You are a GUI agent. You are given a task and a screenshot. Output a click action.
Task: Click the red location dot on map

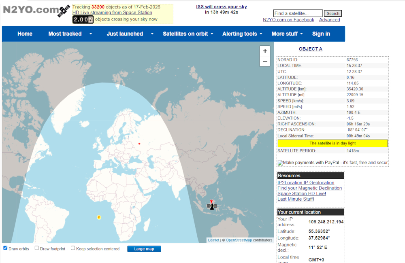coord(139,144)
